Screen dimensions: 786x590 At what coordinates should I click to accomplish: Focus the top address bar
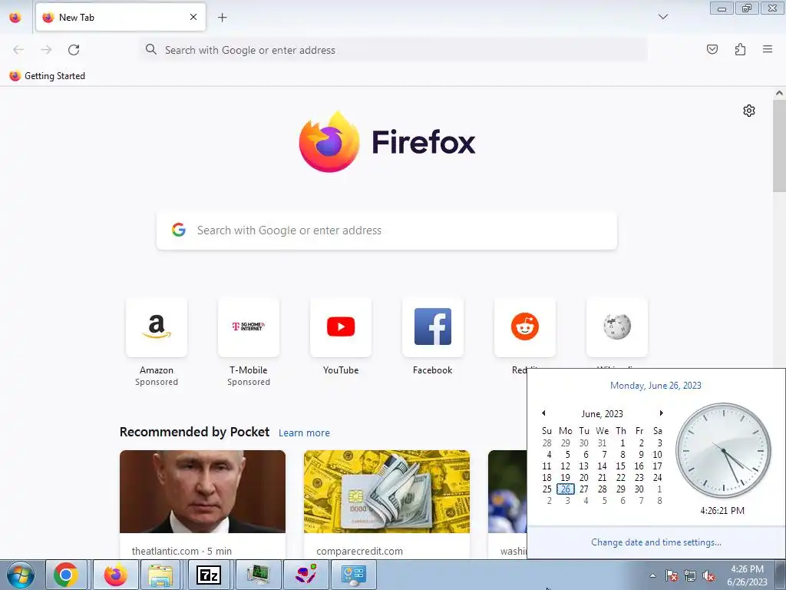[394, 50]
